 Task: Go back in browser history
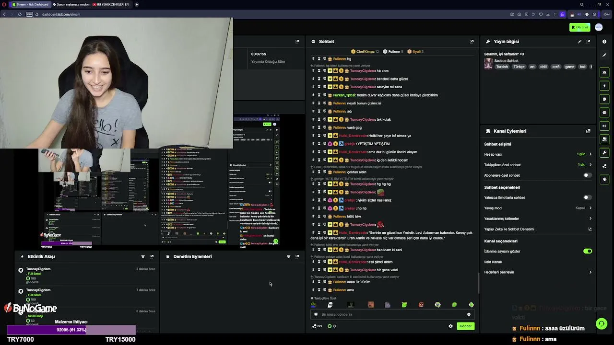click(x=4, y=14)
